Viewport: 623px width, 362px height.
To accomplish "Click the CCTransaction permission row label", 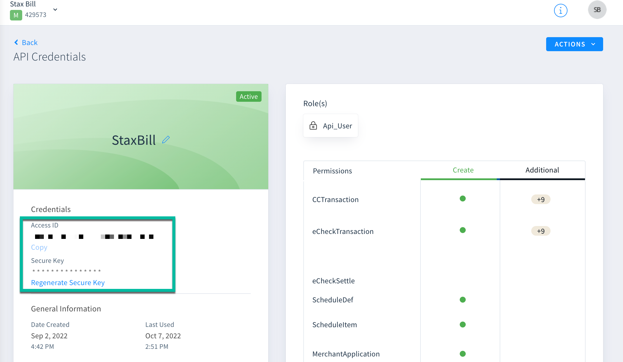I will coord(335,200).
